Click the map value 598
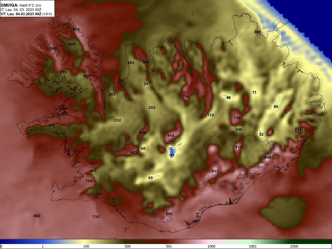 click(145, 62)
